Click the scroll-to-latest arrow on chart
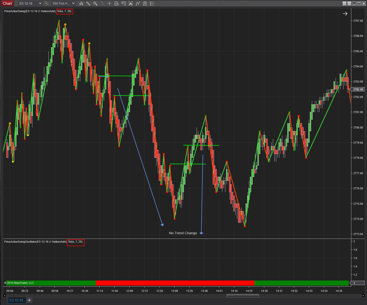The height and width of the screenshot is (305, 367). tap(345, 14)
